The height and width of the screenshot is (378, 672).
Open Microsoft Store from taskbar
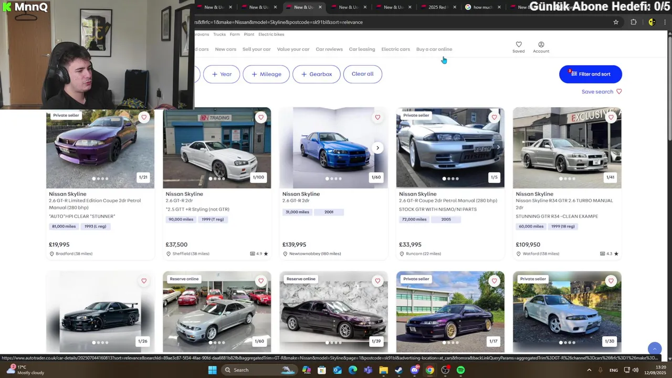point(322,370)
